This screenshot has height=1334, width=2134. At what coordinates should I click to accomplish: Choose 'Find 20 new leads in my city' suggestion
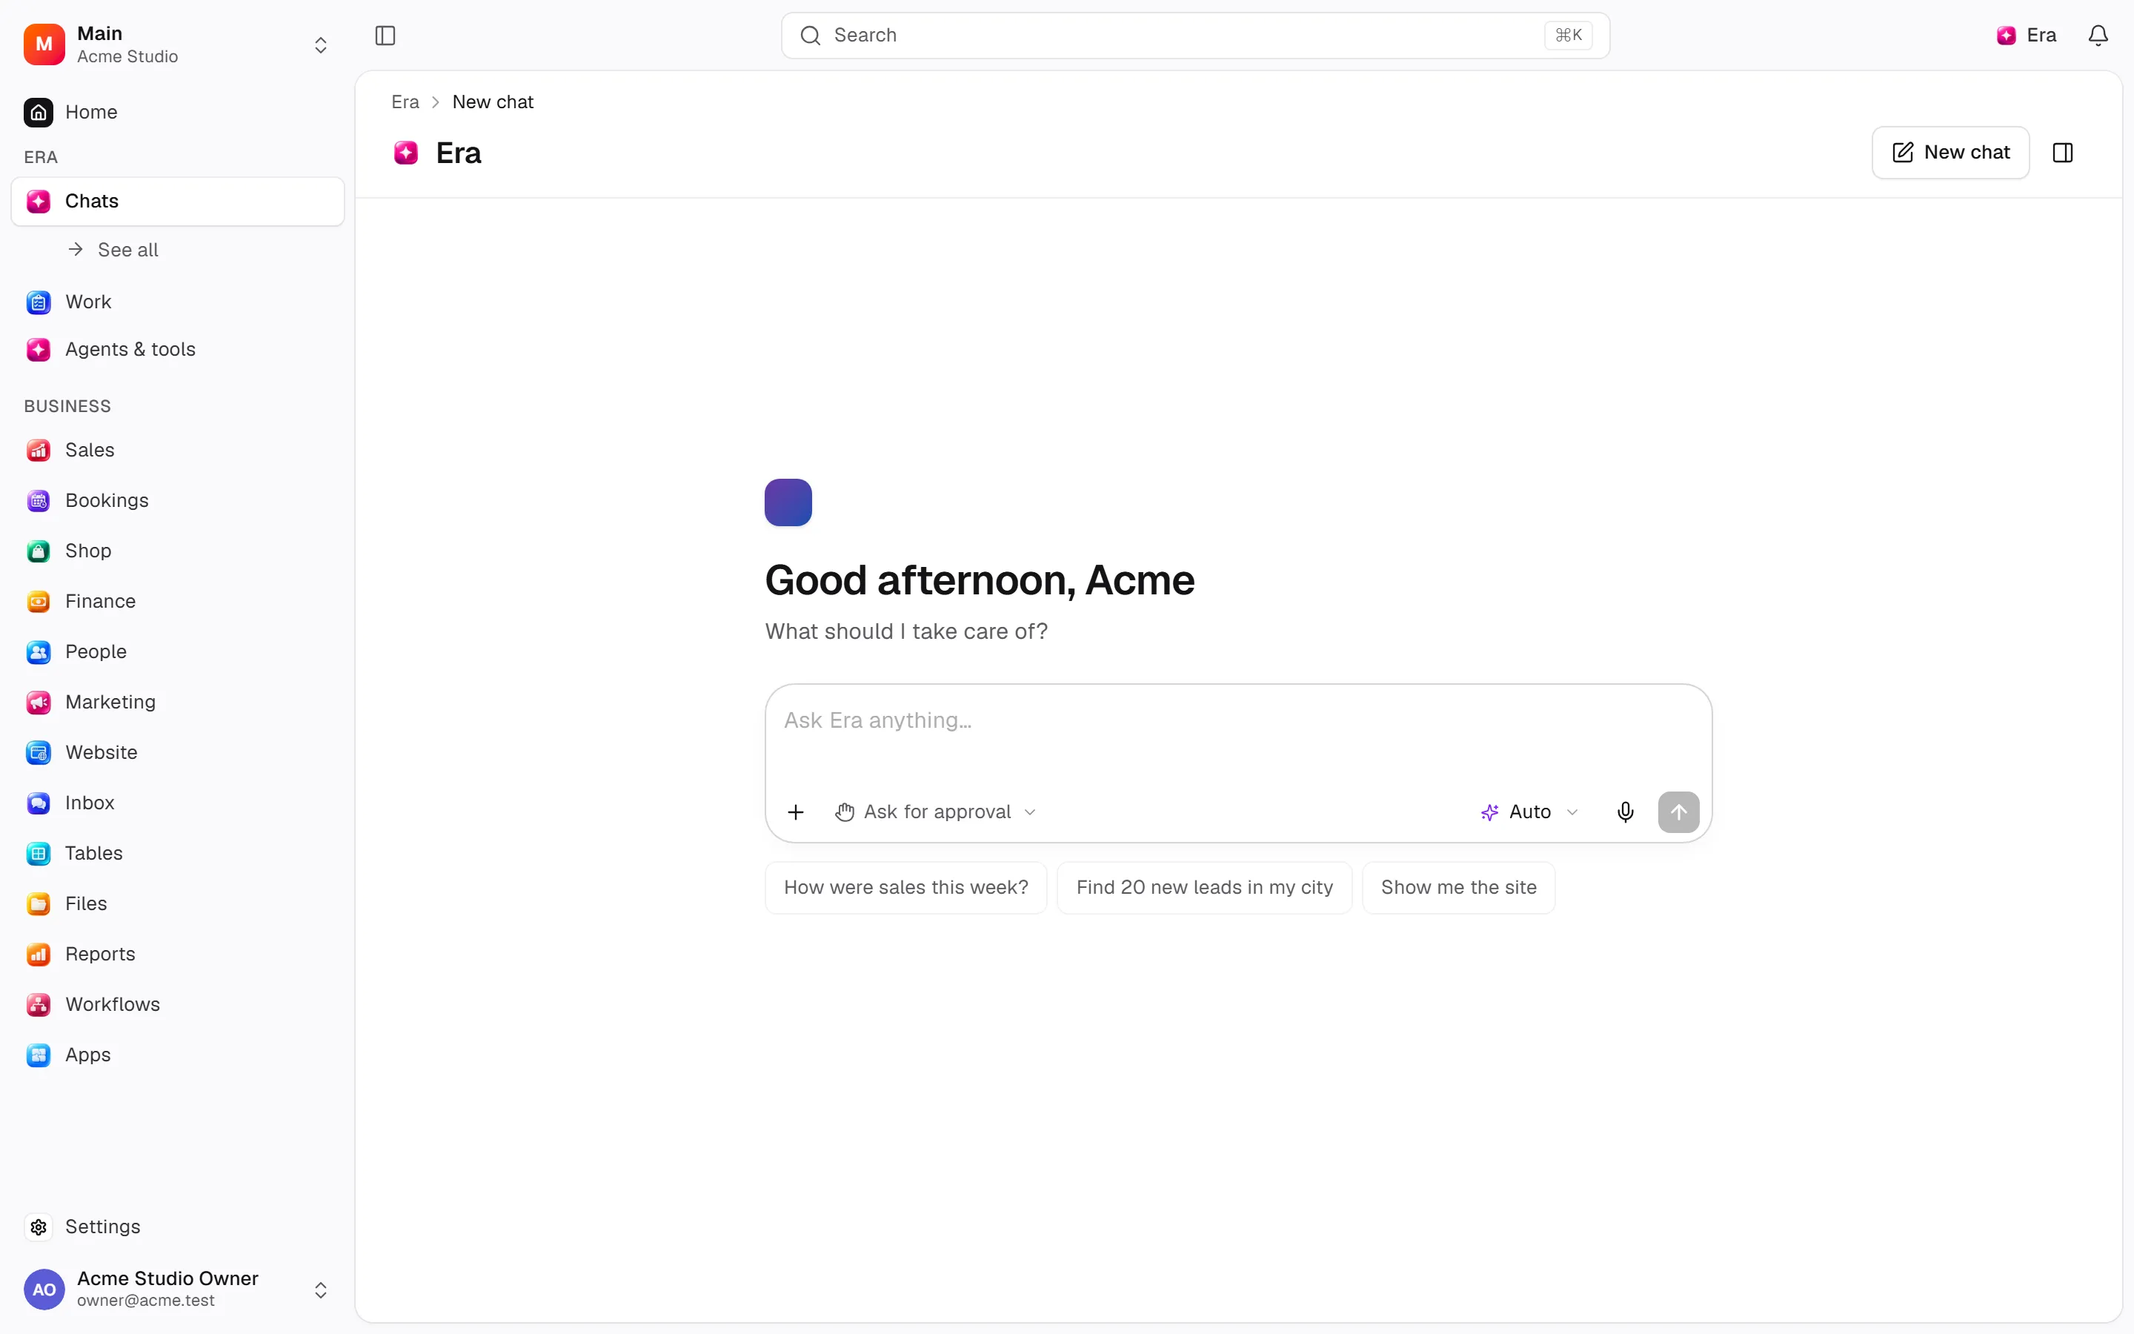coord(1205,888)
